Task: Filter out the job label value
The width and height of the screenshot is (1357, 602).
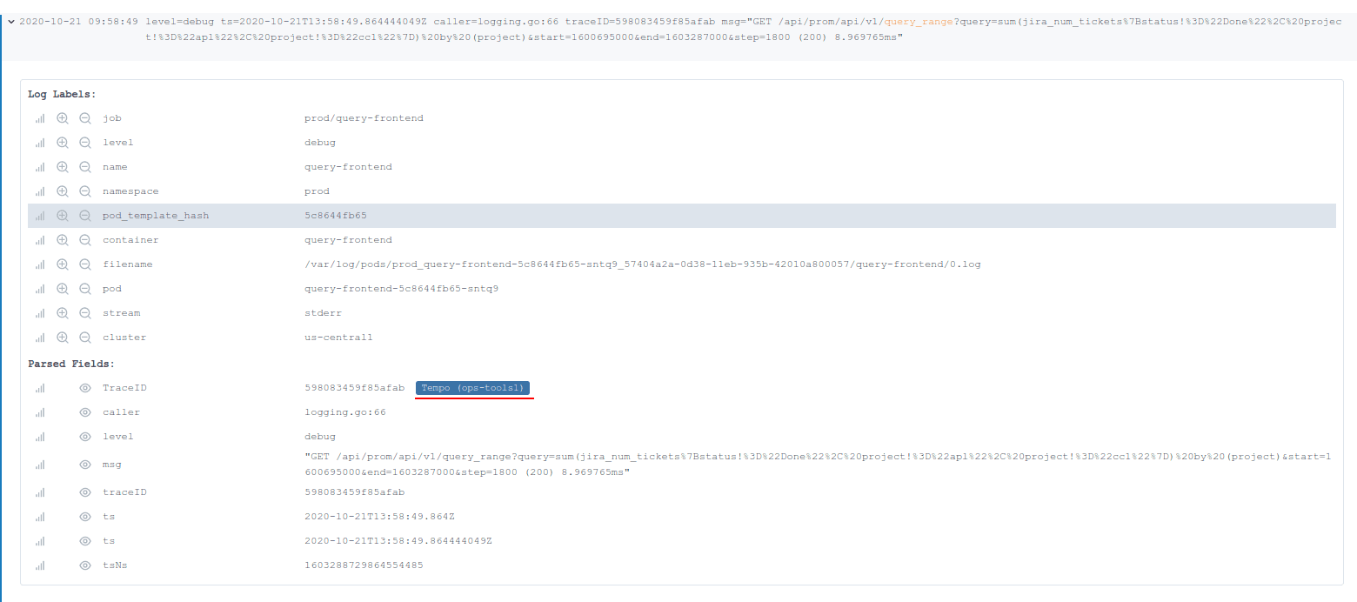Action: click(x=85, y=118)
